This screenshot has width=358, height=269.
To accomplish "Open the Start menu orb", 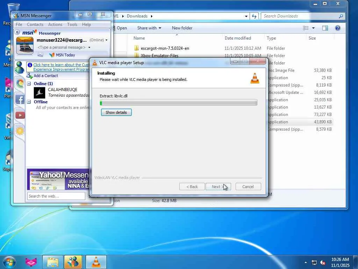I will click(9, 262).
